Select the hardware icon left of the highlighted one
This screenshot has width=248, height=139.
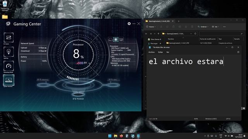tap(110, 39)
